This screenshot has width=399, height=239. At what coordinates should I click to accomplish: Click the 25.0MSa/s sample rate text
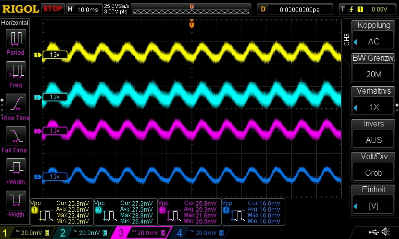pyautogui.click(x=117, y=6)
